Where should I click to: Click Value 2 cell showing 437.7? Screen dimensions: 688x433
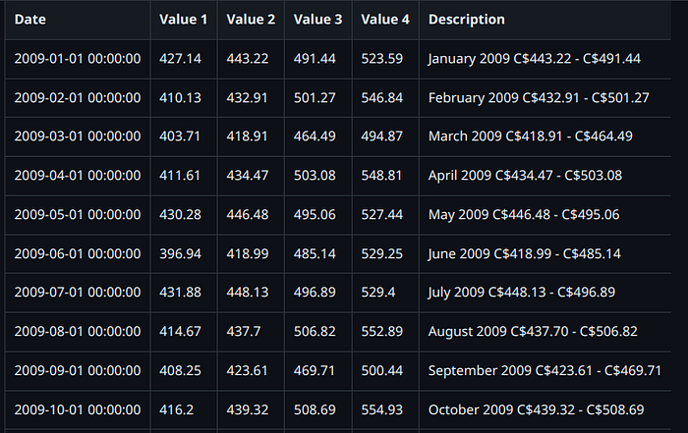pyautogui.click(x=244, y=331)
